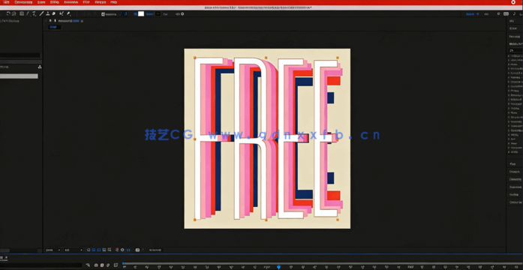Select the Puppet Pin tool
Image resolution: width=523 pixels, height=270 pixels.
[68, 14]
